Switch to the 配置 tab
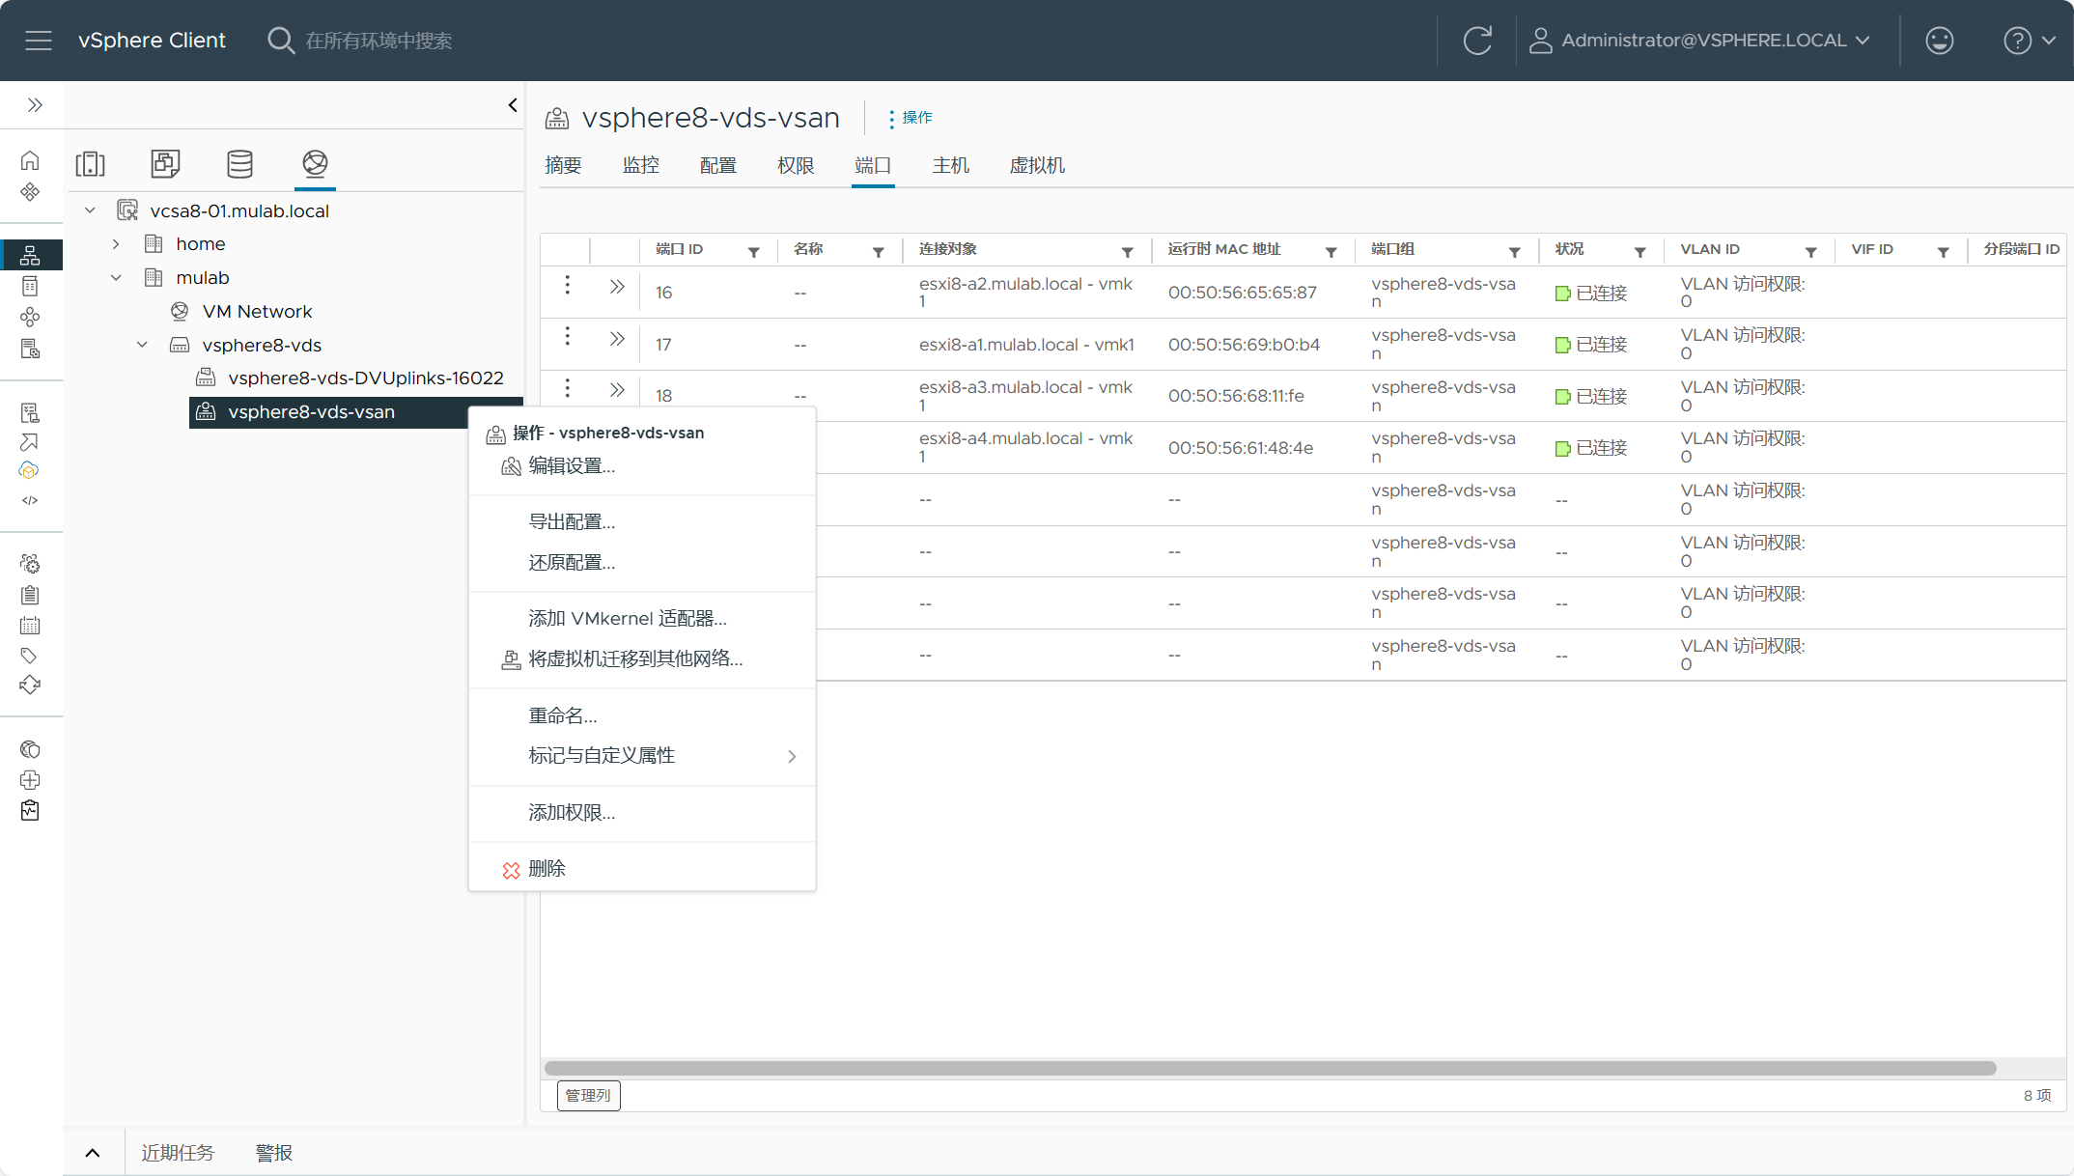The image size is (2074, 1176). point(718,165)
